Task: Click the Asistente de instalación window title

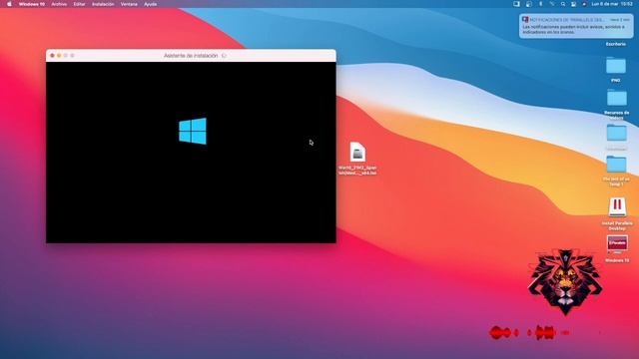Action: point(191,56)
